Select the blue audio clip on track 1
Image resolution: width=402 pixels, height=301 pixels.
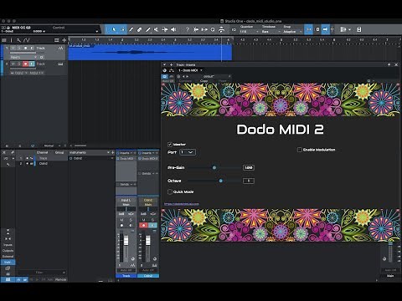point(150,52)
